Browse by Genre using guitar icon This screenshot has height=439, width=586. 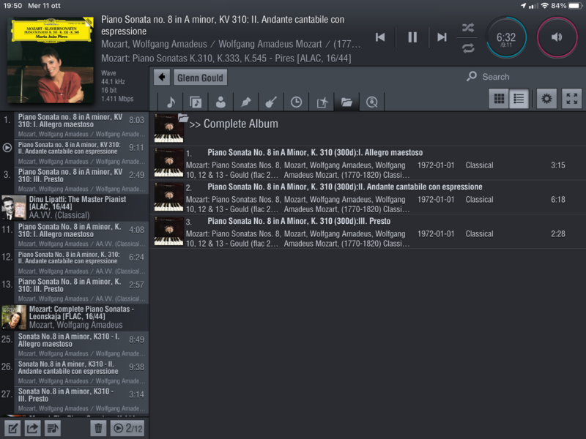[x=270, y=102]
